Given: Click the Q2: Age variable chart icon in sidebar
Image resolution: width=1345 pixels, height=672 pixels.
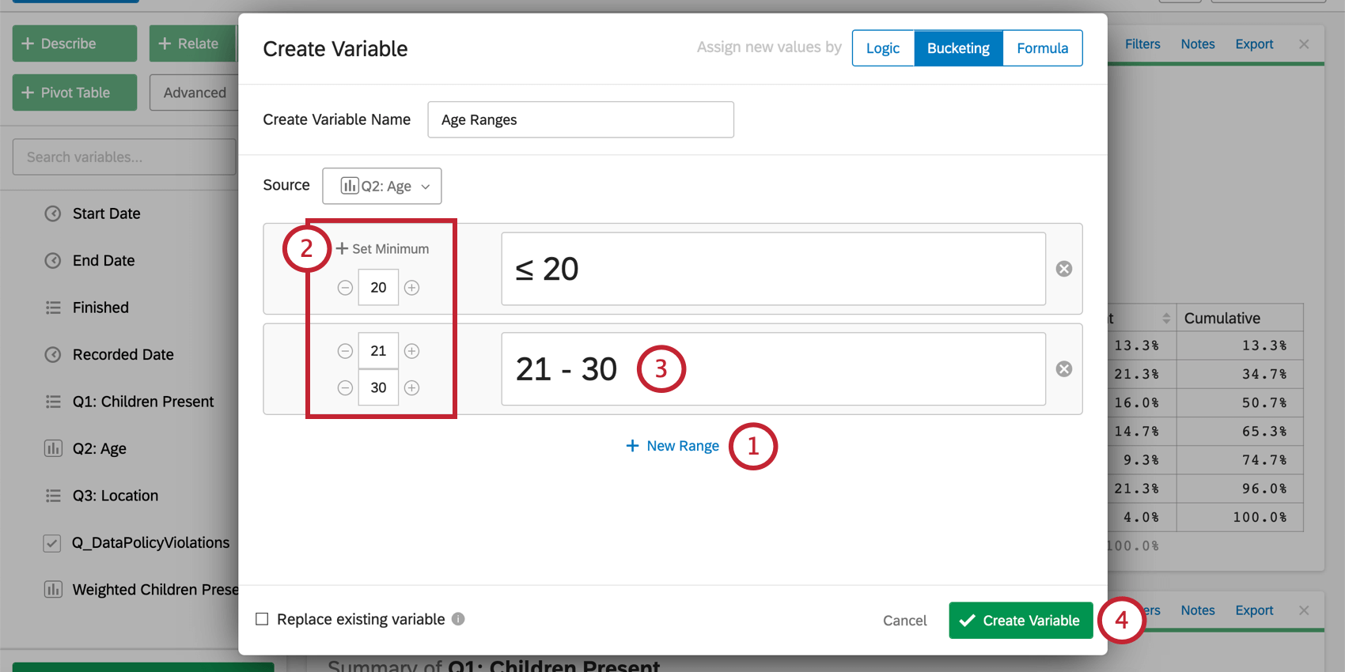Looking at the screenshot, I should point(53,449).
